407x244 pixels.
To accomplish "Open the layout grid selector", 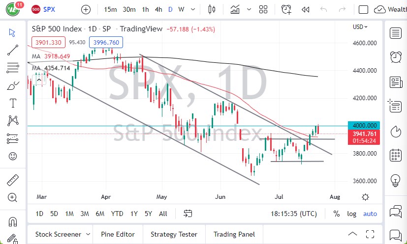I will click(x=263, y=9).
